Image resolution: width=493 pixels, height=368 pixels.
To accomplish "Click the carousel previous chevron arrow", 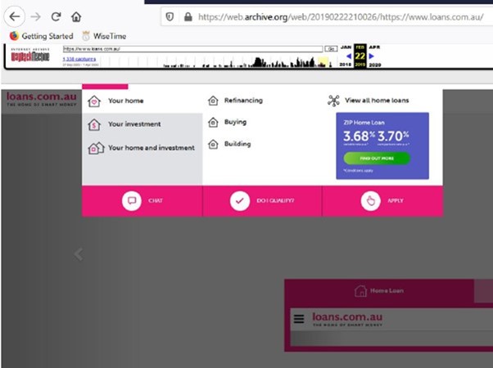I will click(79, 254).
